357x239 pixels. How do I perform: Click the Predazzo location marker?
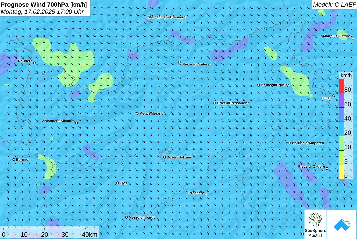[x=206, y=195]
